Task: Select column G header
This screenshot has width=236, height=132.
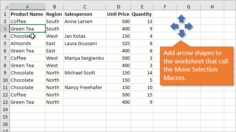Action: 188,7
